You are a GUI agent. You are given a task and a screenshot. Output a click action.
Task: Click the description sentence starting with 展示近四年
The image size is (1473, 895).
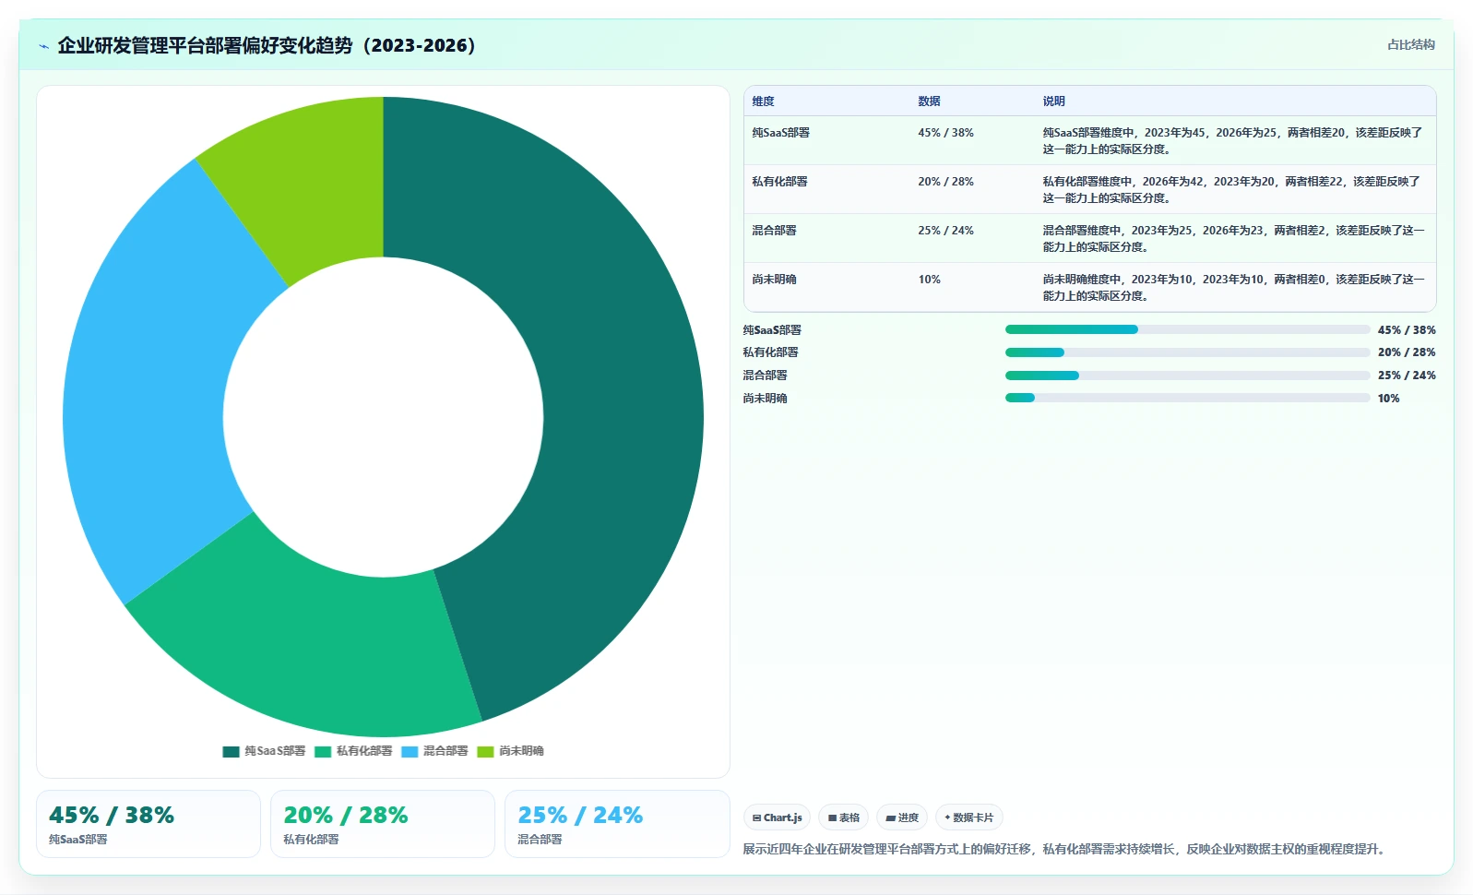pyautogui.click(x=1066, y=849)
